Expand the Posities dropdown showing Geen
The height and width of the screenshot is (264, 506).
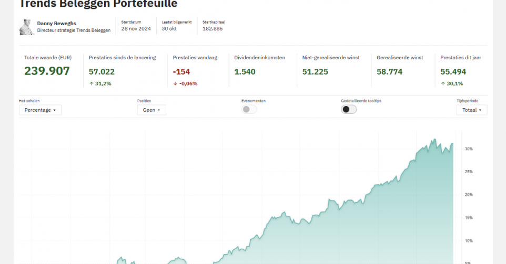point(151,110)
